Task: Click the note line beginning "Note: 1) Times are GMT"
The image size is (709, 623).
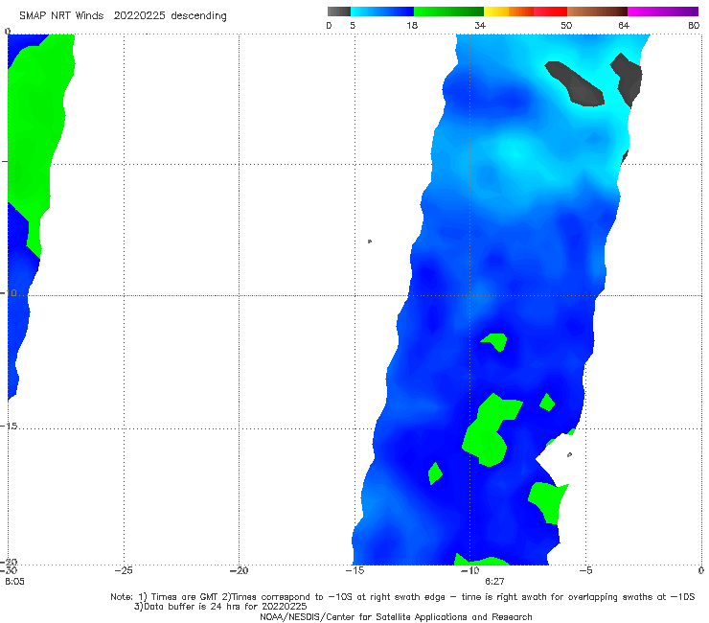Action: tap(402, 597)
